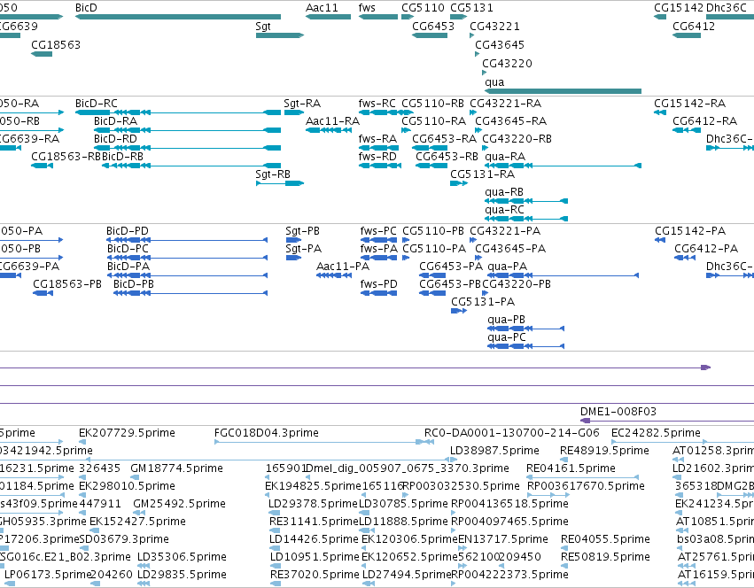
Task: Click the BicD gene label in top track
Action: 86,8
